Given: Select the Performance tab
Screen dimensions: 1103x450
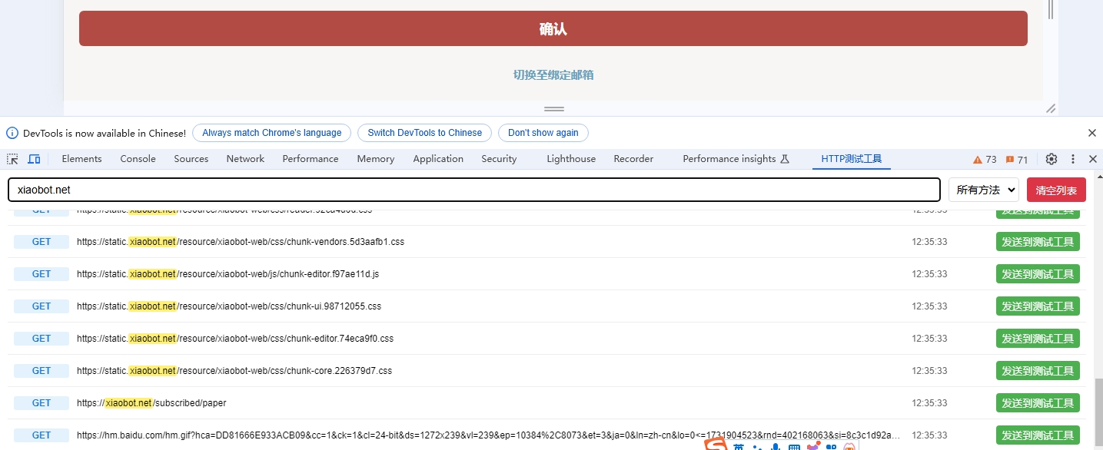Looking at the screenshot, I should [x=311, y=159].
